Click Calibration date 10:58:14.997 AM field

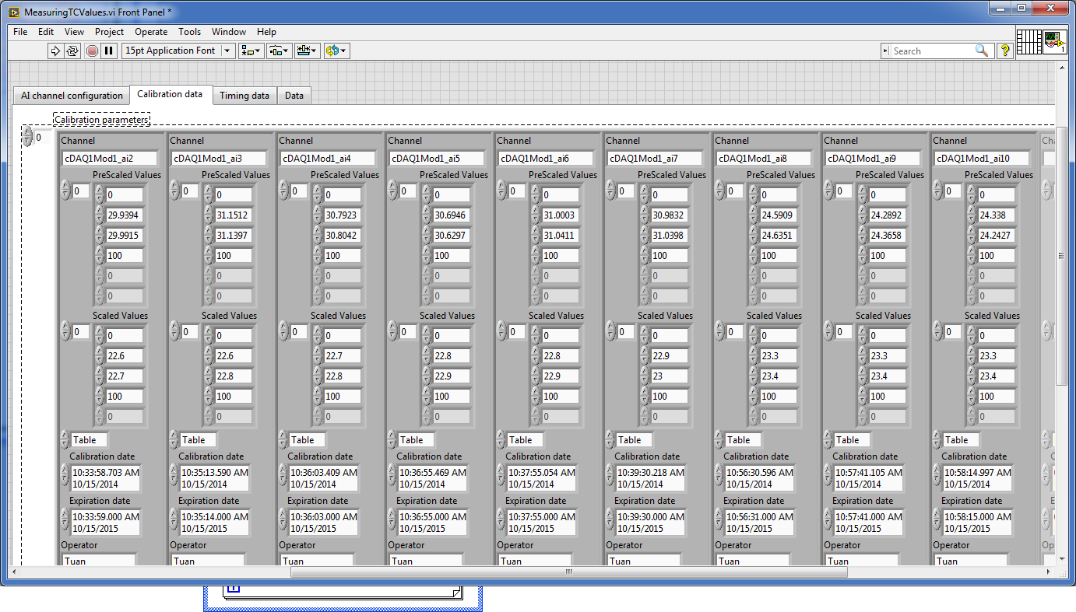tap(978, 477)
